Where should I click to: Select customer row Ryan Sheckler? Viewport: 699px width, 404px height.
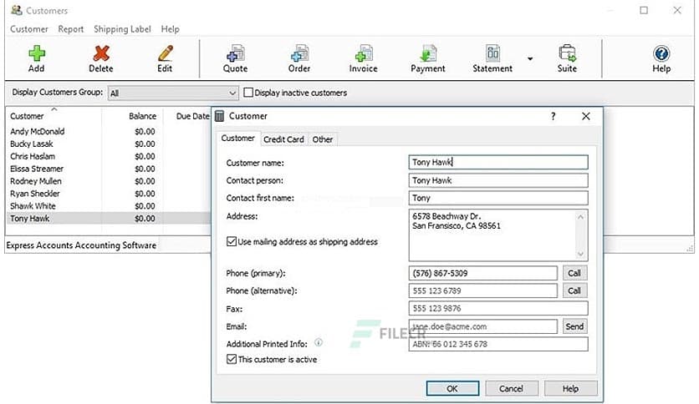tap(109, 194)
